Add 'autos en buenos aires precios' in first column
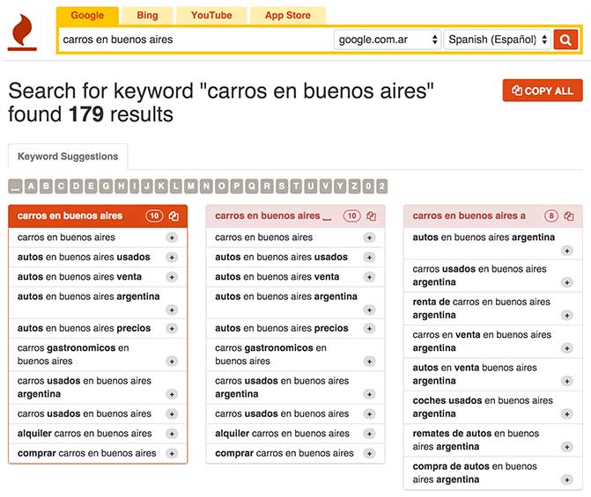 coord(172,328)
